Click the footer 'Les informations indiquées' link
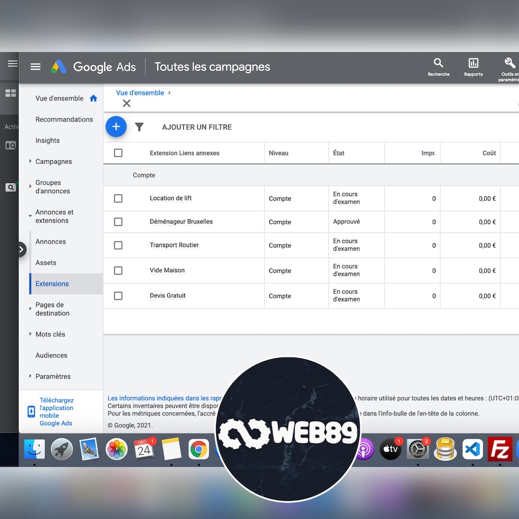This screenshot has width=519, height=519. pos(165,398)
